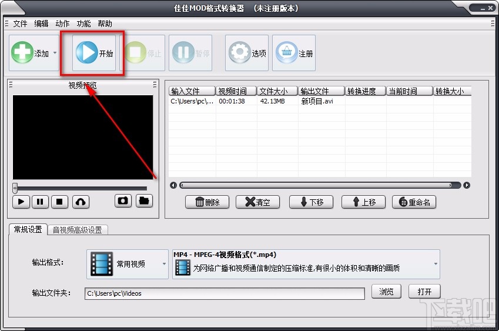The image size is (499, 331).
Task: Close the converter window
Action: (x=490, y=8)
